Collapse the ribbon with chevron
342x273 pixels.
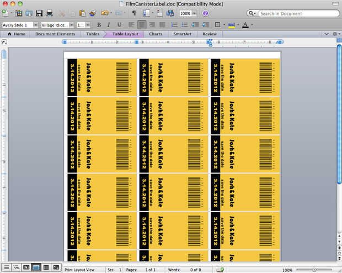(327, 34)
